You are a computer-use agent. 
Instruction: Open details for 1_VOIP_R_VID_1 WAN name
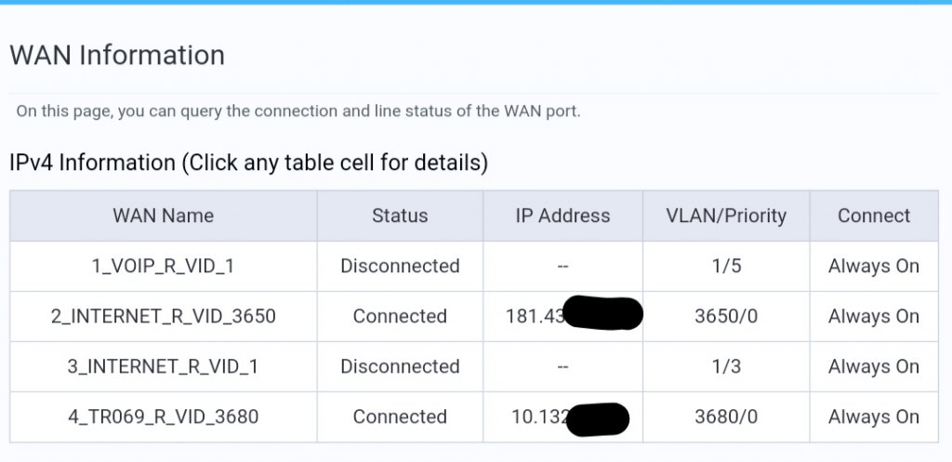[x=163, y=266]
